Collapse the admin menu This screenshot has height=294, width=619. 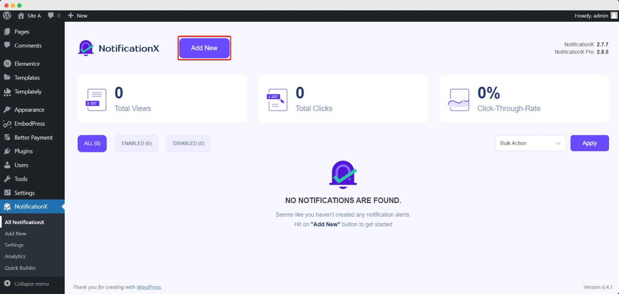(x=28, y=284)
